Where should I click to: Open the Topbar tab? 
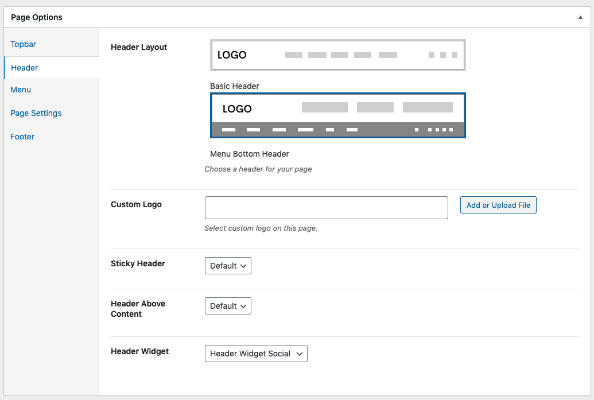23,44
